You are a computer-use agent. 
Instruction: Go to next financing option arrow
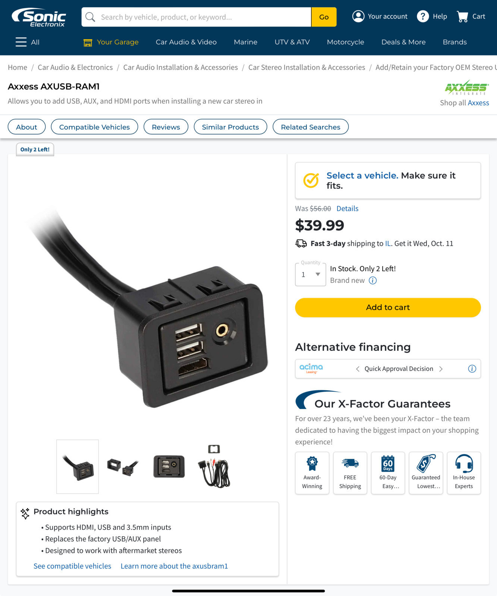[441, 369]
